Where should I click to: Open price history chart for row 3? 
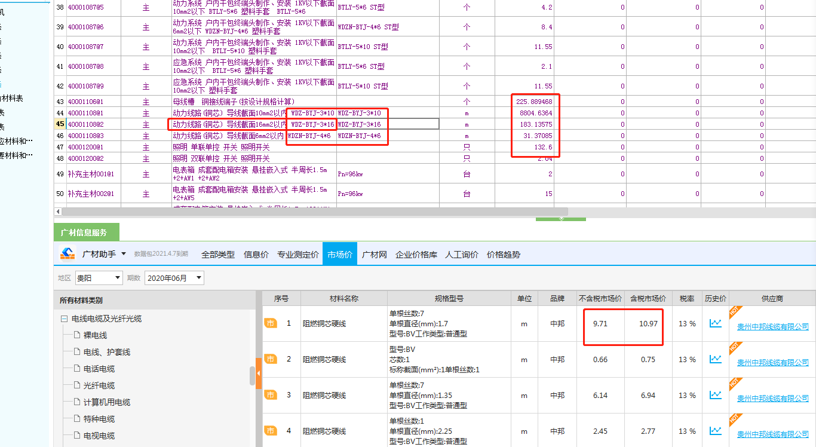click(716, 395)
